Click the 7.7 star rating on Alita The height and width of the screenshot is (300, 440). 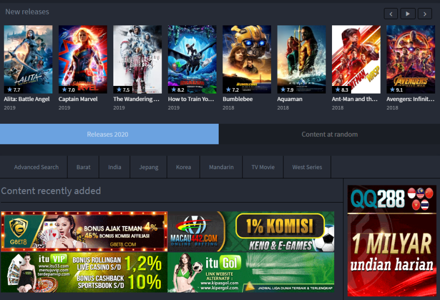[x=13, y=90]
